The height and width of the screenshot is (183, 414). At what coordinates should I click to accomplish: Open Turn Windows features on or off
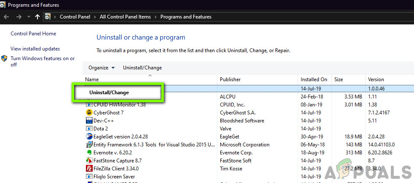[x=43, y=61]
